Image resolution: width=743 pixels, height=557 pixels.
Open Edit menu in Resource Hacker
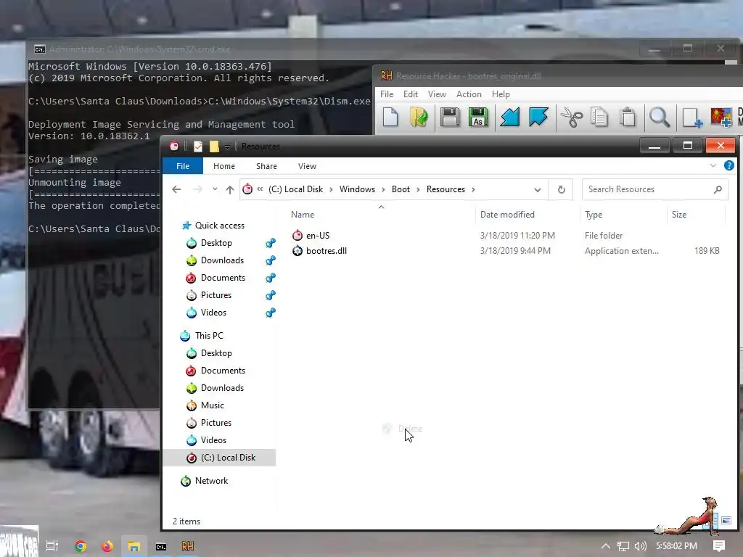tap(411, 94)
